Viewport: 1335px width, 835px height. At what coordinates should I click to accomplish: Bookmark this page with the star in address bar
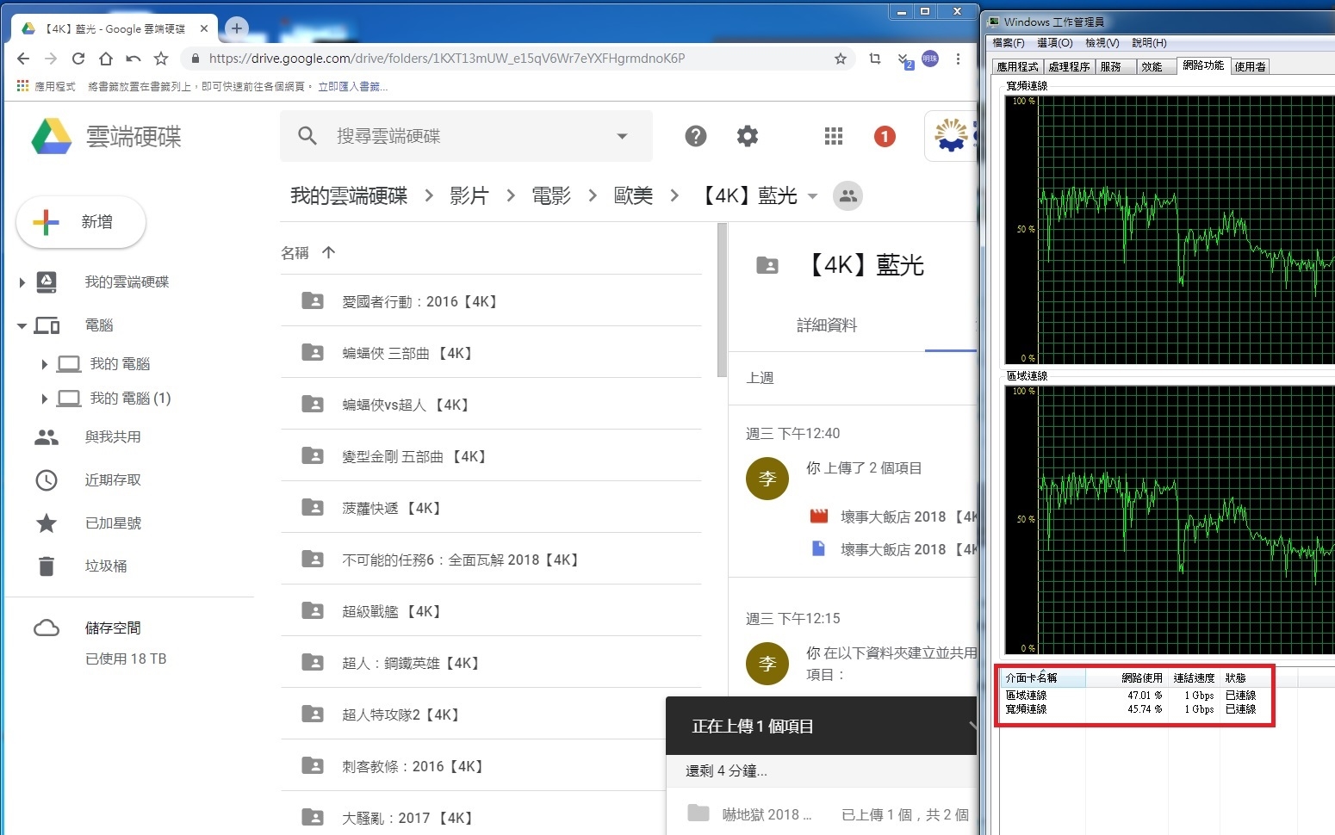pos(841,59)
